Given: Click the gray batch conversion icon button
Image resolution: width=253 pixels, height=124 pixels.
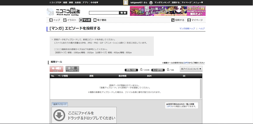Looking at the screenshot, I should [x=72, y=69].
